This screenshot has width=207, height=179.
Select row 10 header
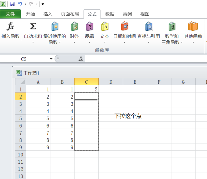(21, 154)
